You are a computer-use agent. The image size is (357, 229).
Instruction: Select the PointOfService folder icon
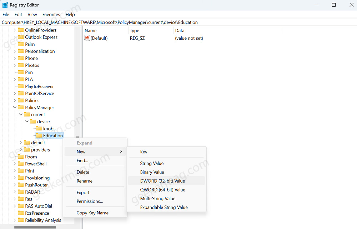point(21,94)
